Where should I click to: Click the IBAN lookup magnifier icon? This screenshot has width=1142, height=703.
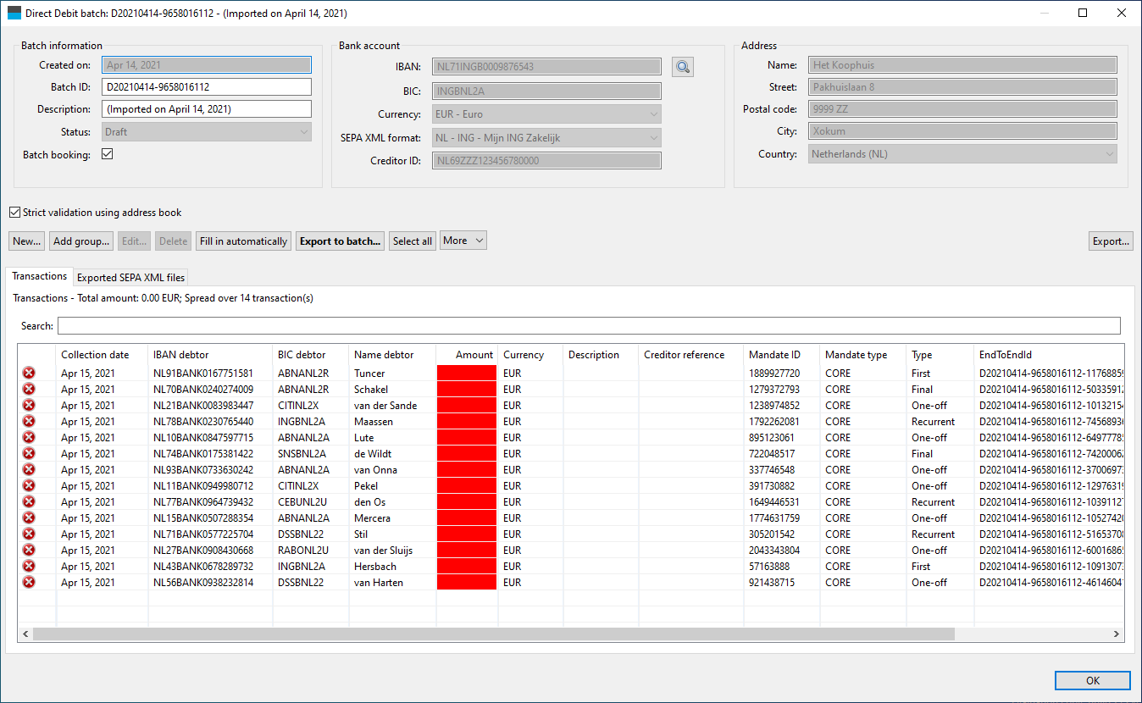(683, 67)
